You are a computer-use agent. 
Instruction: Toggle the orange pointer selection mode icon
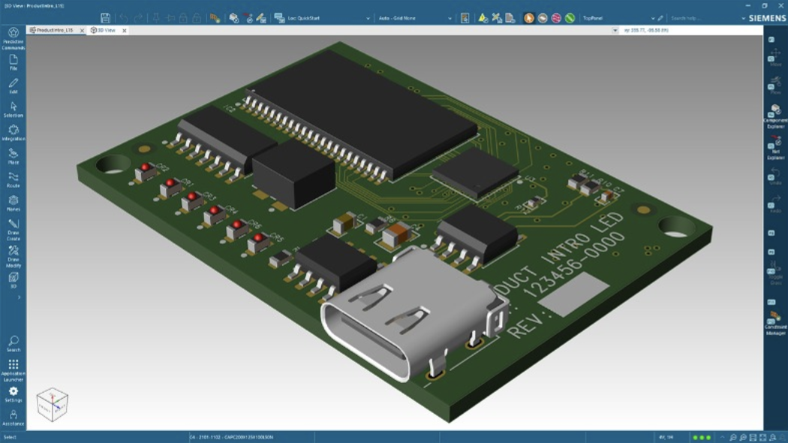tap(529, 18)
